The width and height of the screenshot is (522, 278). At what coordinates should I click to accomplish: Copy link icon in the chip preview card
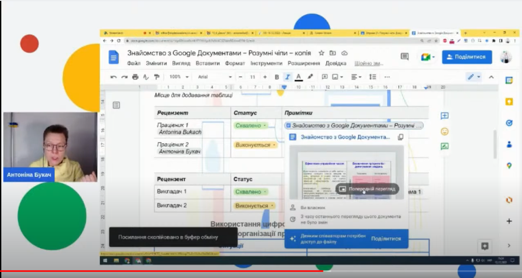pos(401,137)
